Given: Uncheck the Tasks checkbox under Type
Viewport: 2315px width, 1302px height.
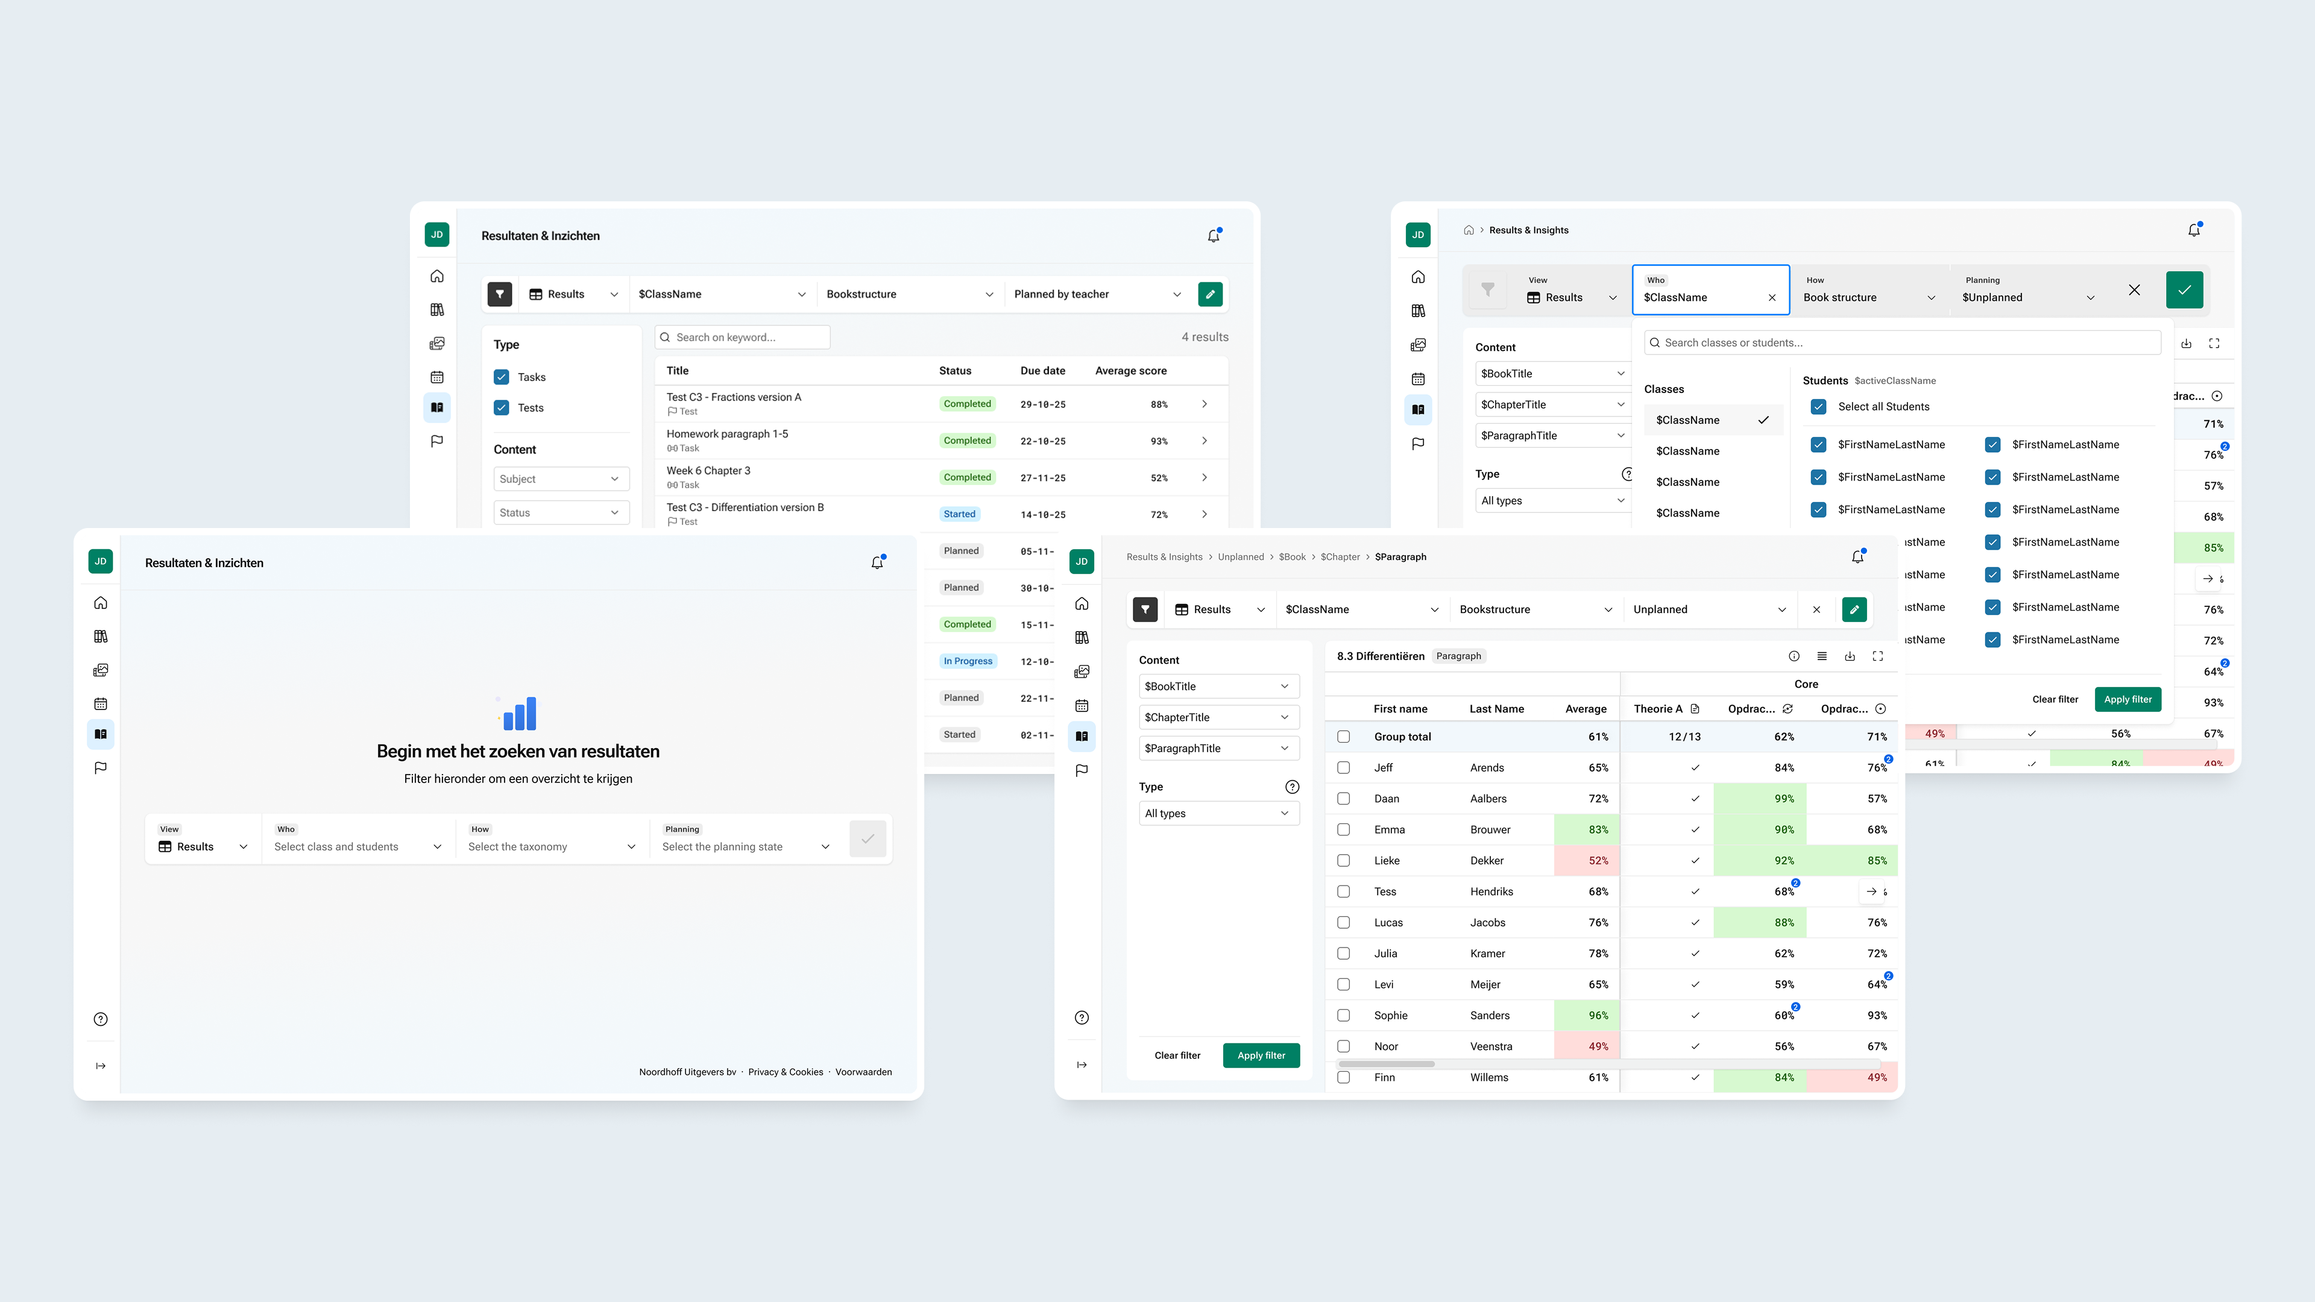Looking at the screenshot, I should (500, 377).
